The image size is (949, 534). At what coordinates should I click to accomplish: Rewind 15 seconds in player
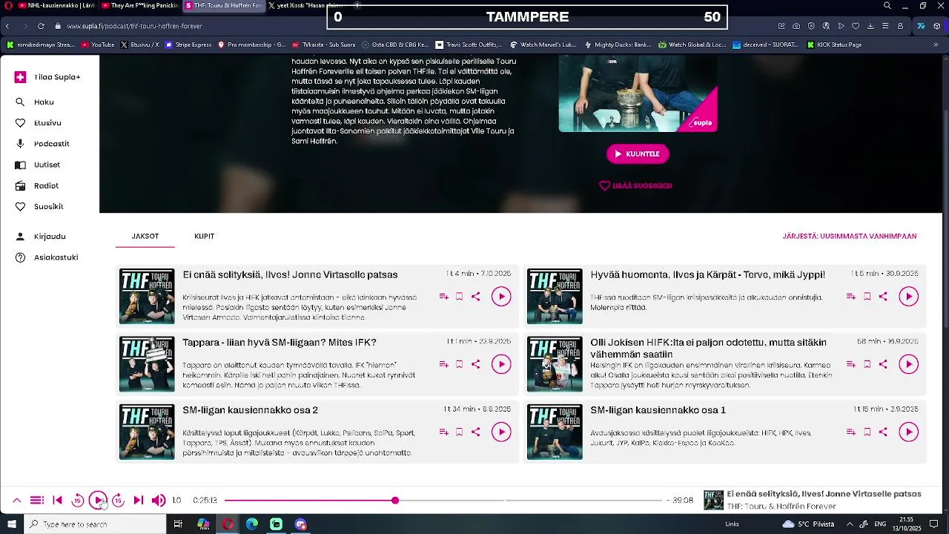[77, 501]
